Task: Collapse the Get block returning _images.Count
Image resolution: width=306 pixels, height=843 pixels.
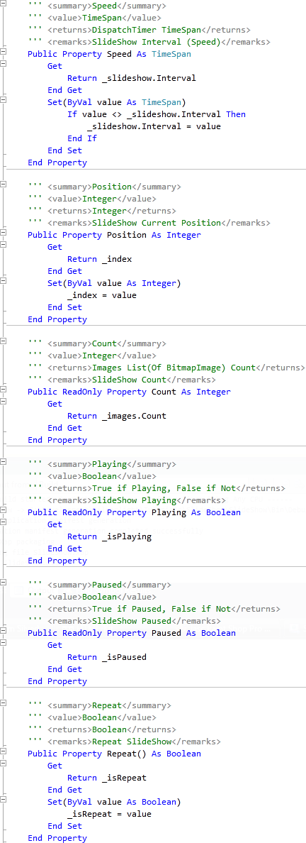Action: pyautogui.click(x=3, y=401)
